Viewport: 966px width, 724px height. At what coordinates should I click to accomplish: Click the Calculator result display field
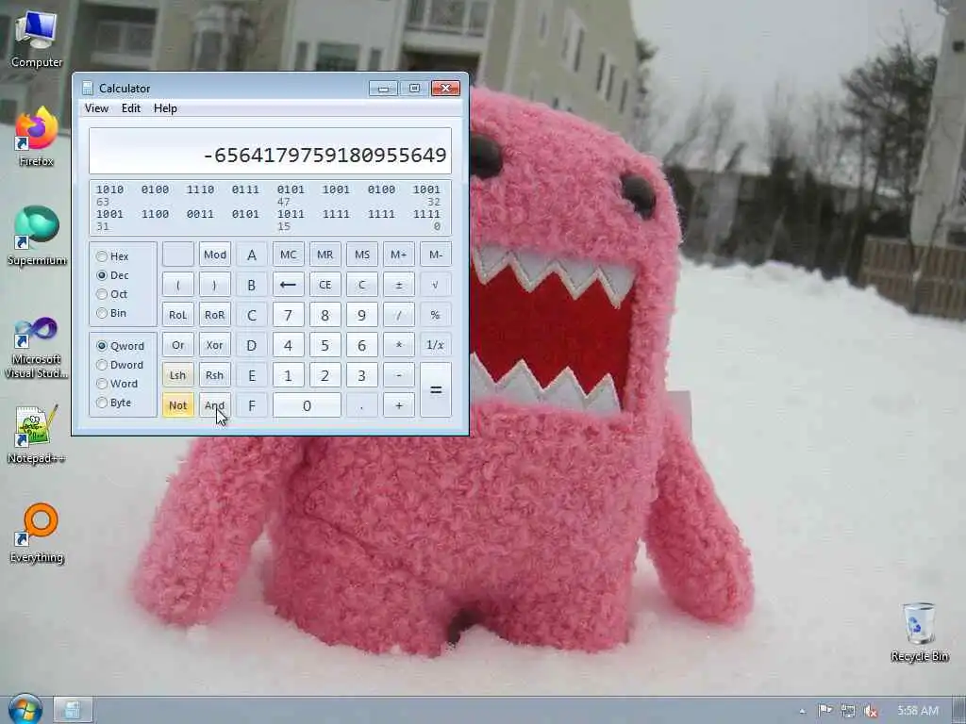270,151
